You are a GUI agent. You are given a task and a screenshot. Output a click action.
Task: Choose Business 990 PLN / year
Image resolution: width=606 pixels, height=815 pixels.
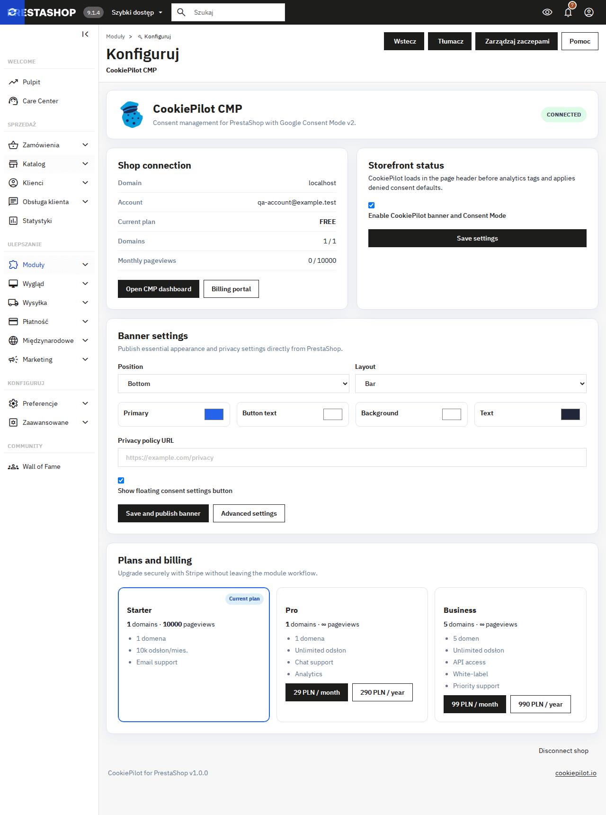(541, 704)
